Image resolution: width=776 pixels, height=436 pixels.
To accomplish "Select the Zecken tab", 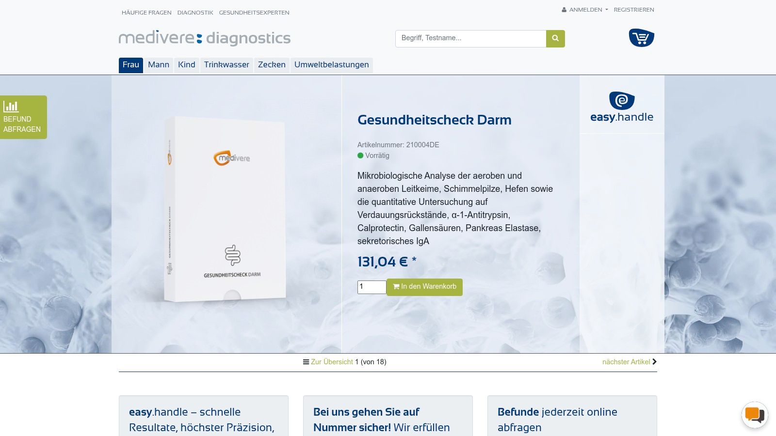I will point(272,65).
